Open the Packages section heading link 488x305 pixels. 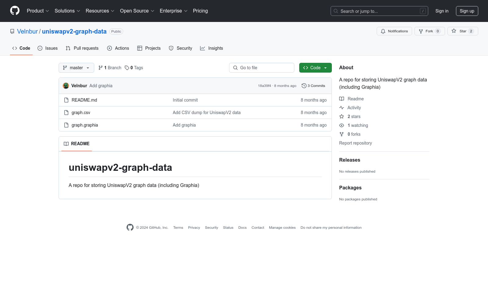tap(350, 188)
